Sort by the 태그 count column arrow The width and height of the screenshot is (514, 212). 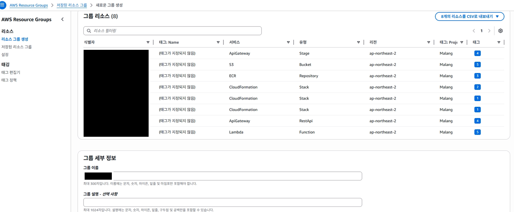pyautogui.click(x=499, y=42)
